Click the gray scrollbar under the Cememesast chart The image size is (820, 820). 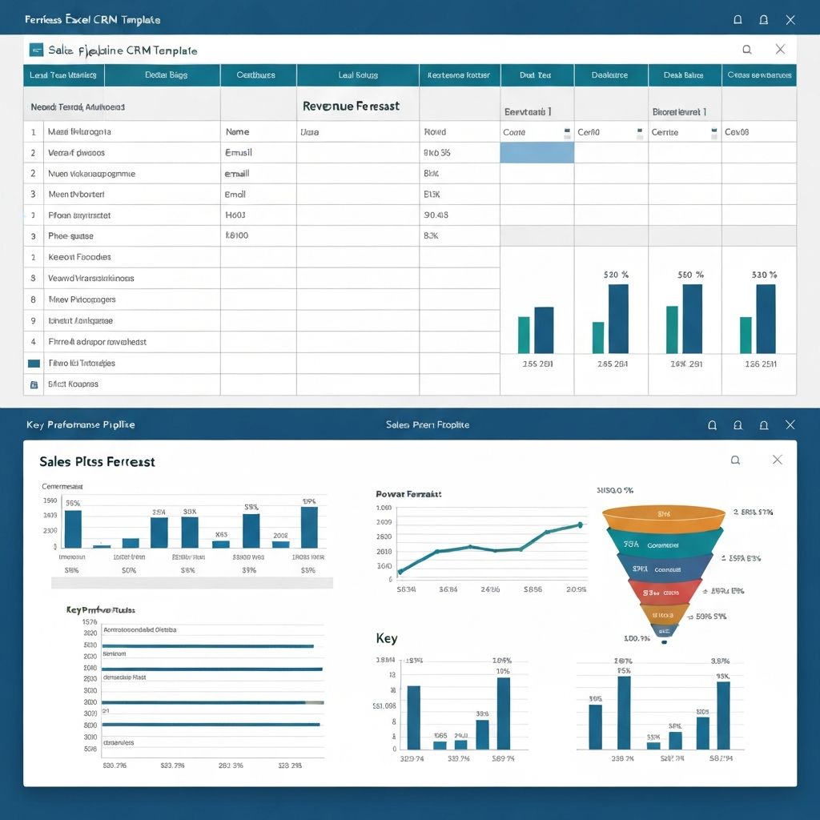pos(192,583)
